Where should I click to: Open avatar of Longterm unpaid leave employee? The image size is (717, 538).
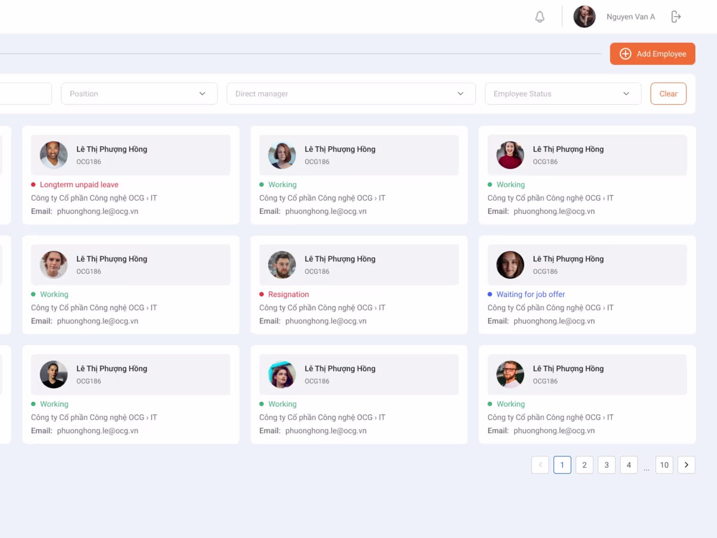point(54,155)
